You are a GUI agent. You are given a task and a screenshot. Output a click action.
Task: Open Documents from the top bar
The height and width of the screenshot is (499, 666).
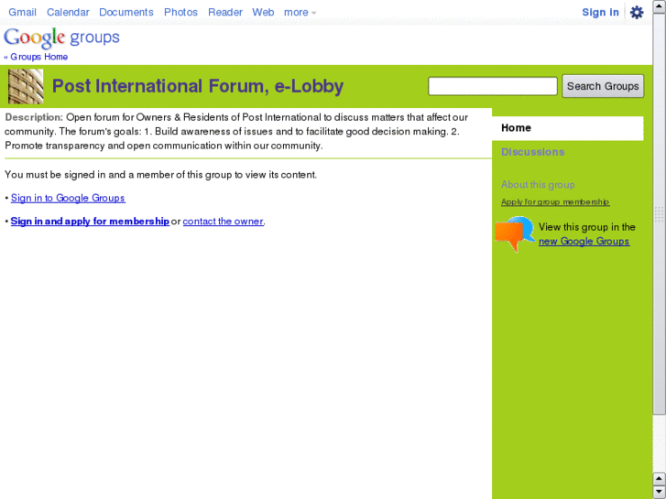[126, 12]
